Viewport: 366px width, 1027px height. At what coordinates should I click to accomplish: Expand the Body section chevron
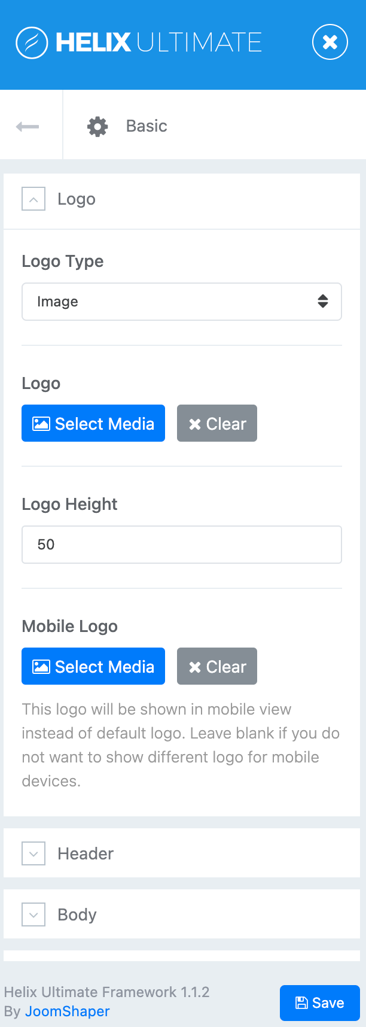(x=33, y=915)
